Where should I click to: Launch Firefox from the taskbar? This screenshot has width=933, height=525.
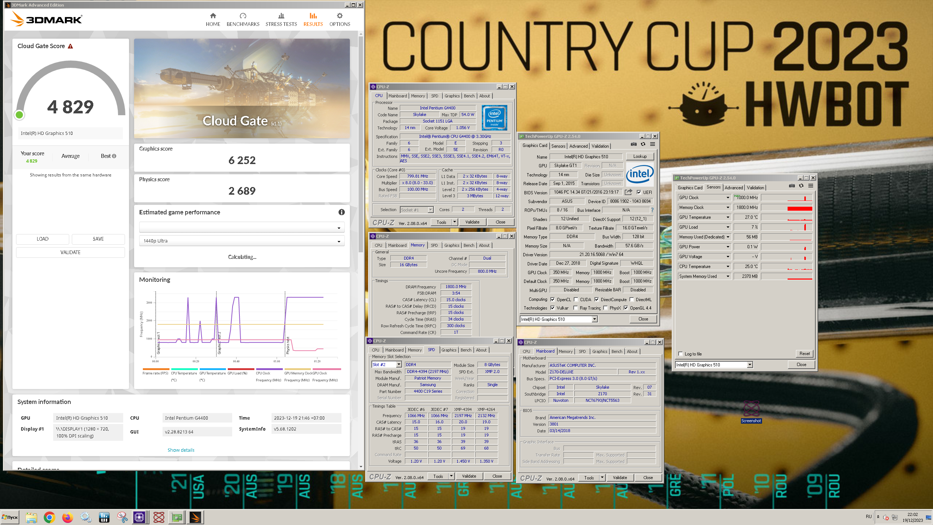click(x=68, y=517)
